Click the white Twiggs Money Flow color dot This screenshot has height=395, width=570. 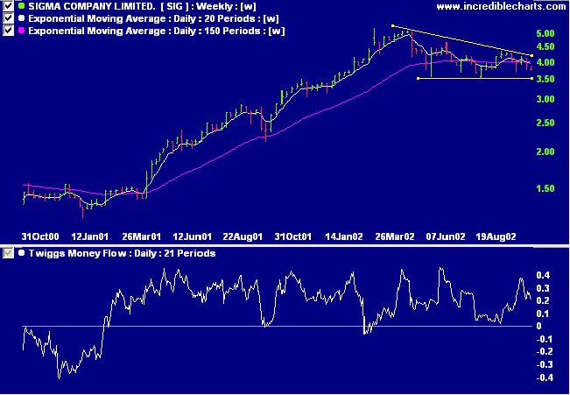21,253
